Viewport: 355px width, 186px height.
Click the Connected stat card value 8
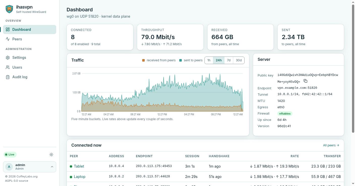[73, 37]
